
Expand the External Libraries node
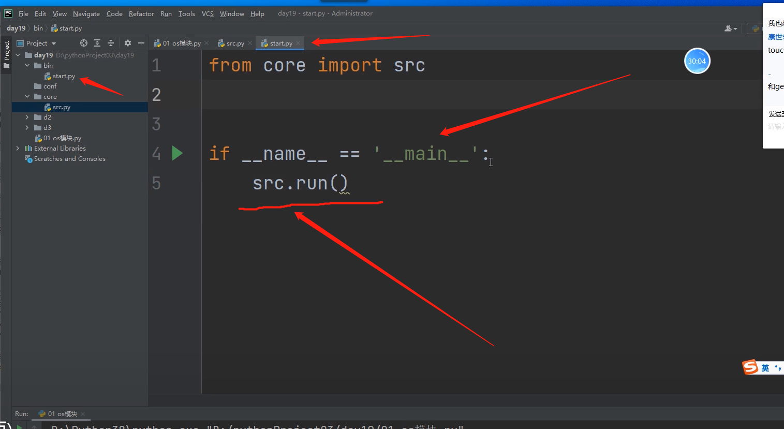click(18, 148)
